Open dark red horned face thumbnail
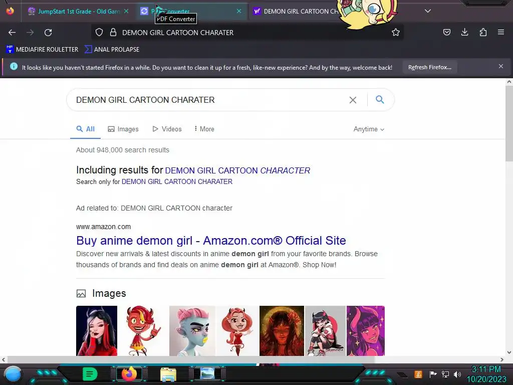 coord(282,331)
